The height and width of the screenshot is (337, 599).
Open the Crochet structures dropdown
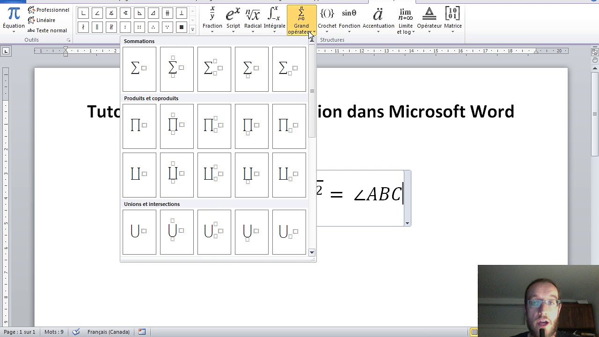pos(327,21)
